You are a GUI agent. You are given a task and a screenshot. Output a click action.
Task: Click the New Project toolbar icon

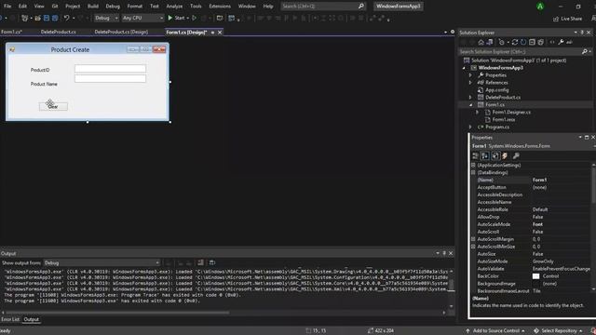25,18
